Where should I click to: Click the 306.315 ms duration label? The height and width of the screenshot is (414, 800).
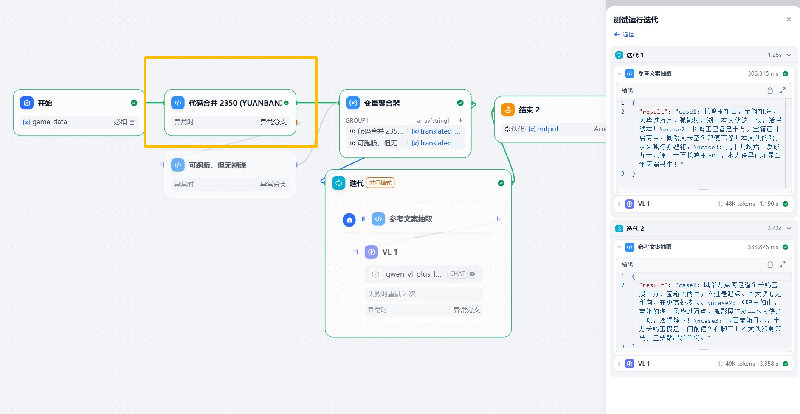[x=763, y=73]
